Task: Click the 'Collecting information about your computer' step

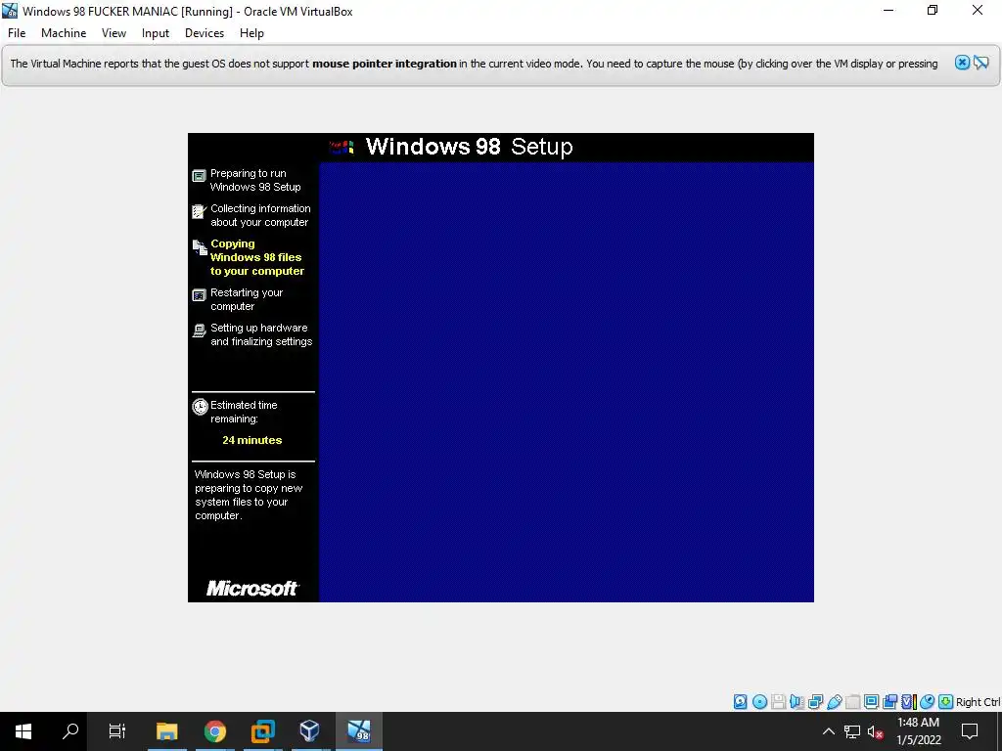Action: point(260,215)
